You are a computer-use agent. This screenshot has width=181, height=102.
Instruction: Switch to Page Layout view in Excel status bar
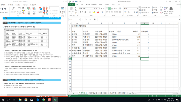click(152, 96)
